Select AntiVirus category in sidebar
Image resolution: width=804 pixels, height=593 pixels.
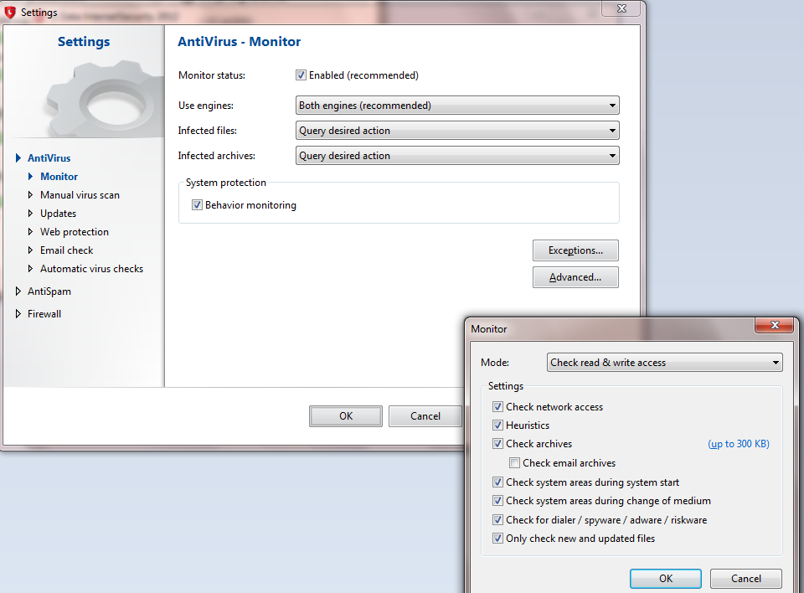tap(49, 158)
